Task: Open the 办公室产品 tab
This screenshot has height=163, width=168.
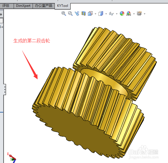Action: point(44,6)
